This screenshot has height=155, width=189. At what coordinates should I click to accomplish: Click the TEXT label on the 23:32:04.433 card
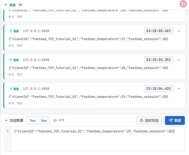click(x=20, y=103)
